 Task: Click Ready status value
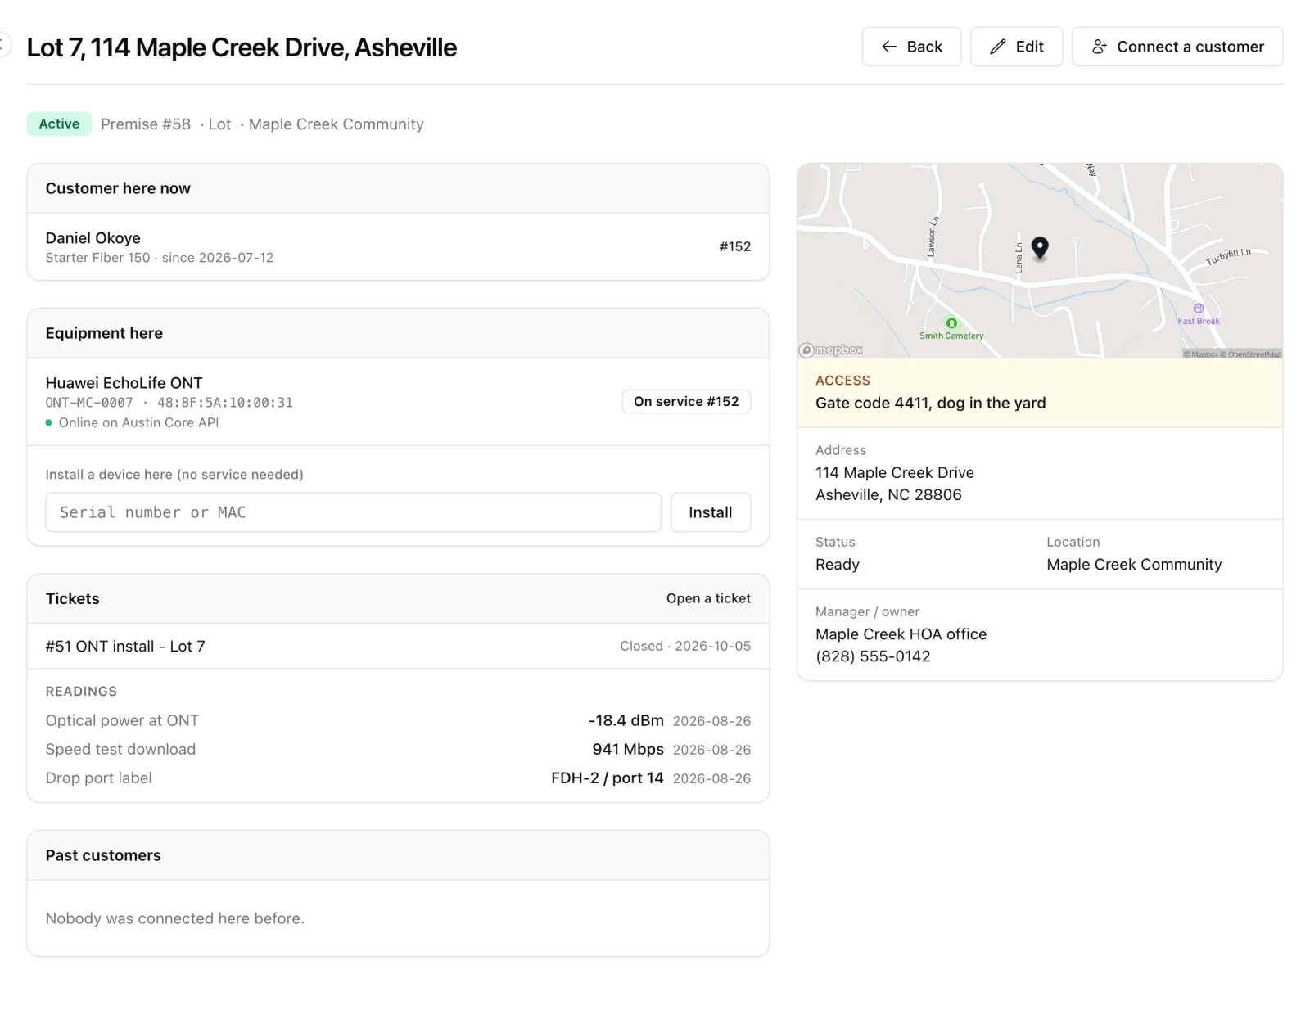point(838,564)
